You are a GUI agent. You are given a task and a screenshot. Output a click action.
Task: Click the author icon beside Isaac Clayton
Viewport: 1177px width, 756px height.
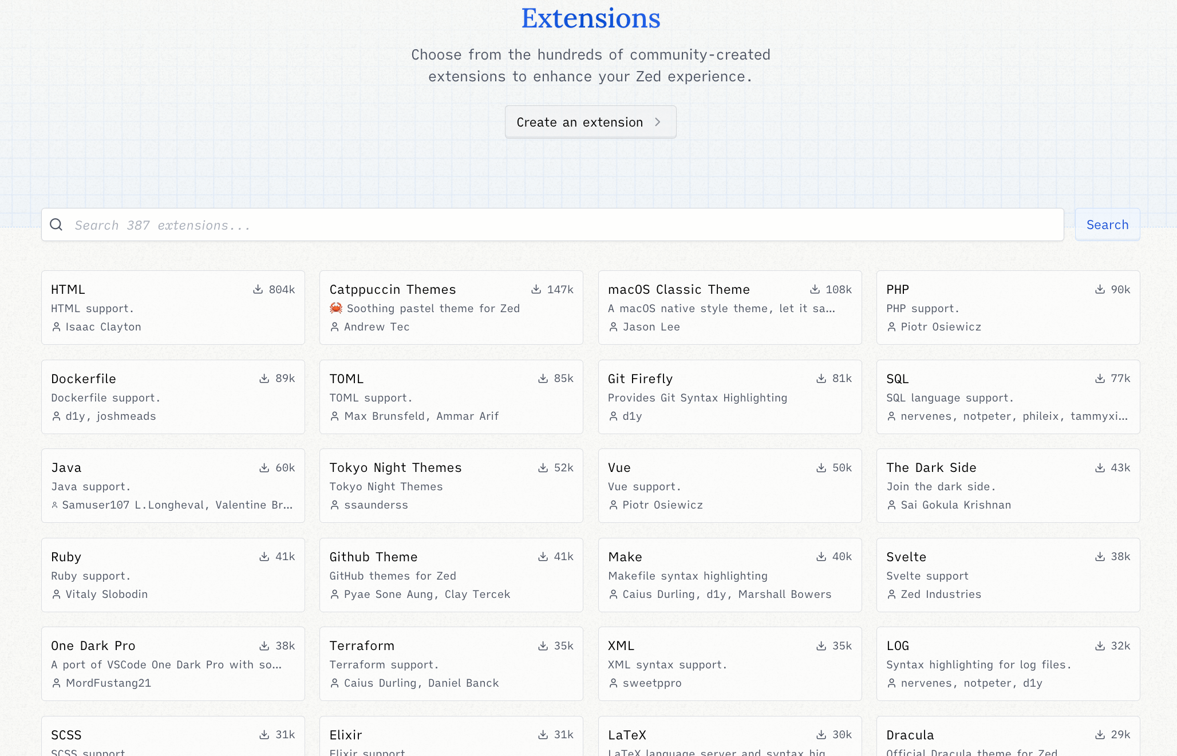[56, 327]
